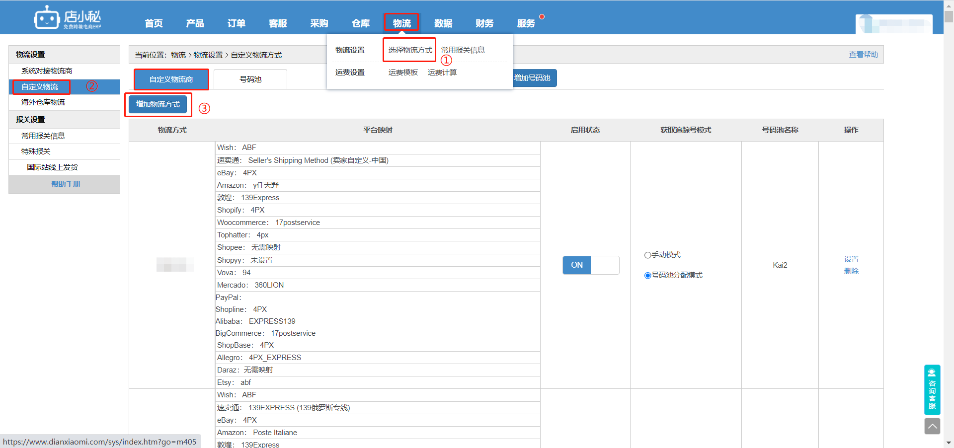Select 手动模式 radio button
This screenshot has height=448, width=954.
[x=647, y=255]
